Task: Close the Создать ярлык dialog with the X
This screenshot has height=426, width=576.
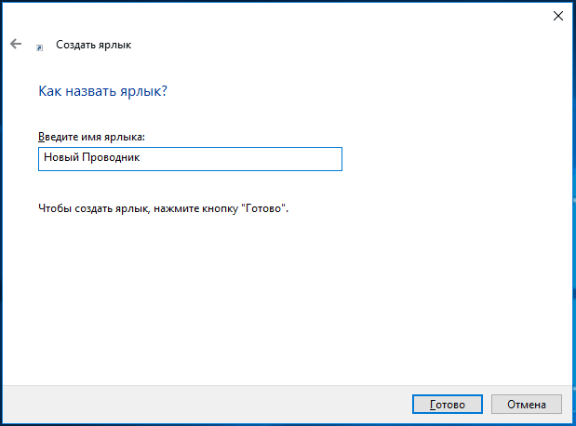Action: [x=558, y=16]
